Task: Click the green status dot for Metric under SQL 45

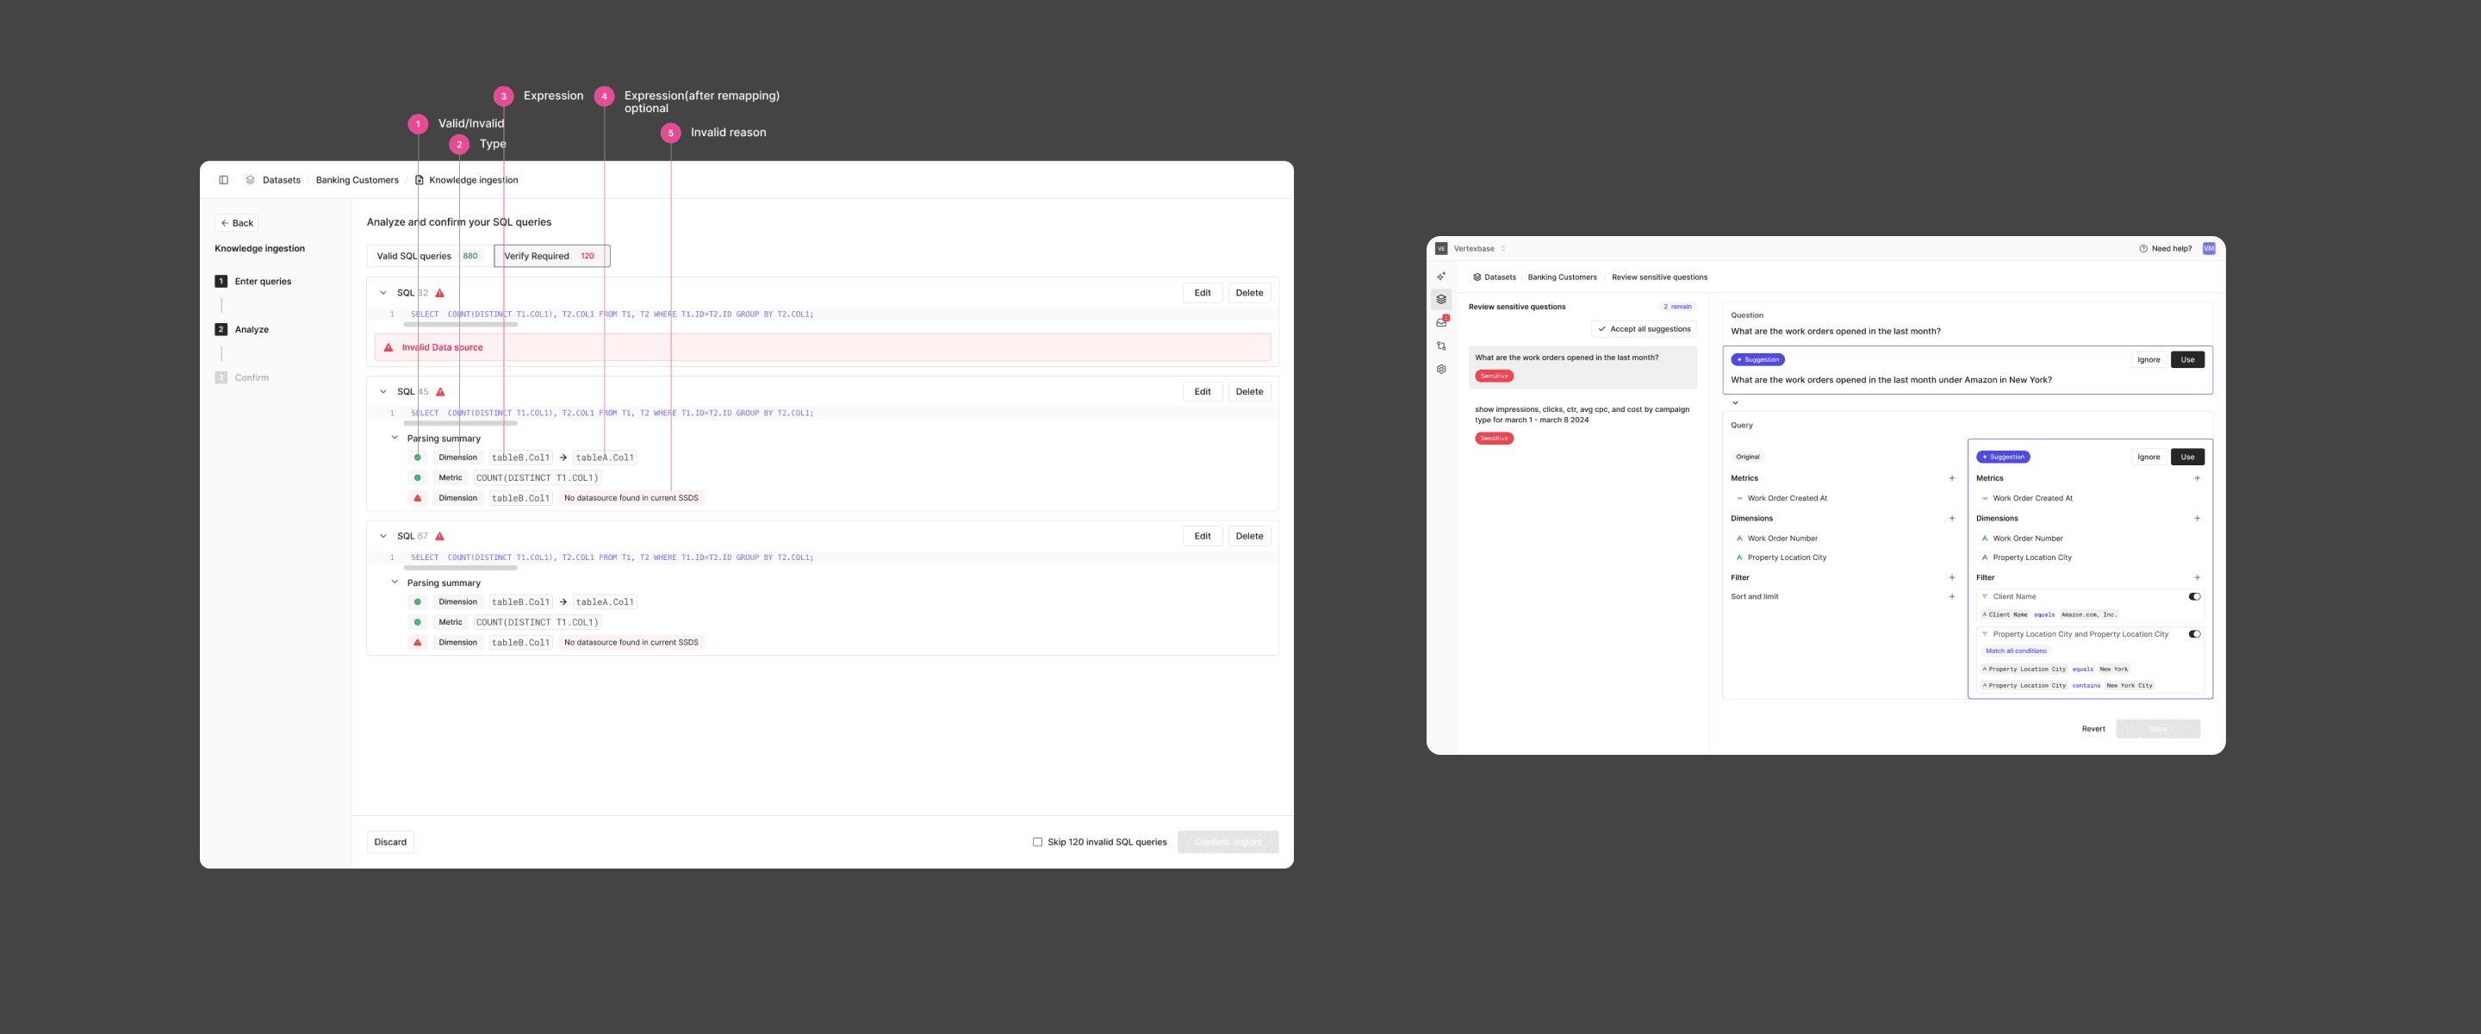Action: [x=417, y=478]
